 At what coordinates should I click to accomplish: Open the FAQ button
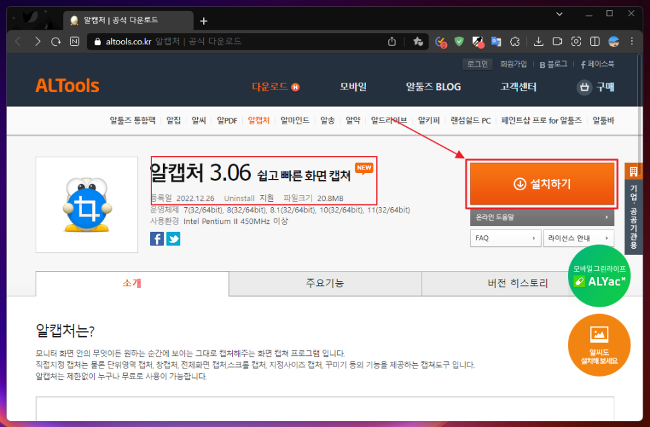pos(506,238)
